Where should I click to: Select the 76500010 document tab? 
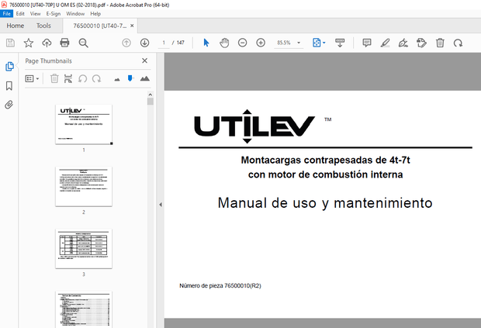(x=100, y=26)
